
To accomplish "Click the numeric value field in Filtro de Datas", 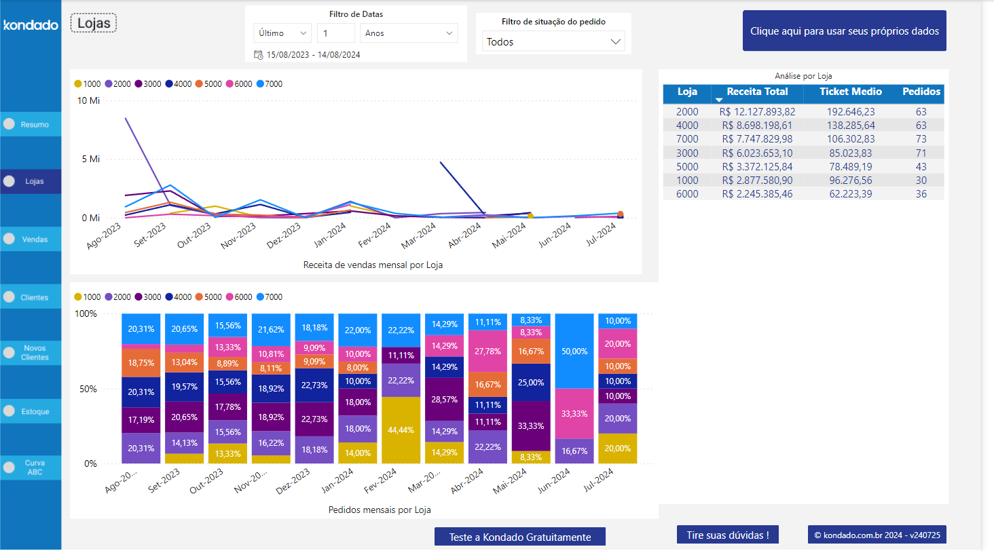I will pyautogui.click(x=337, y=33).
